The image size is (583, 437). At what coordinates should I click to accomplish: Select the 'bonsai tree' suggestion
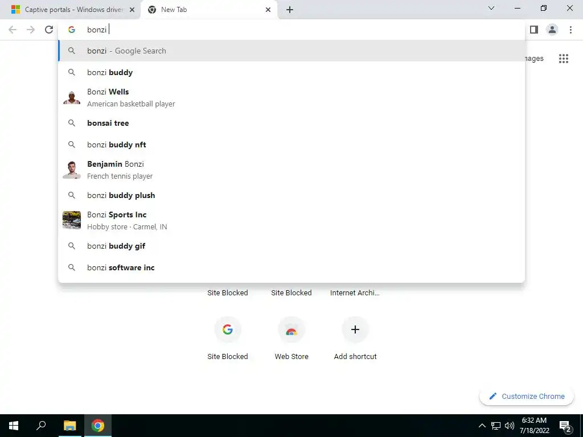(291, 123)
